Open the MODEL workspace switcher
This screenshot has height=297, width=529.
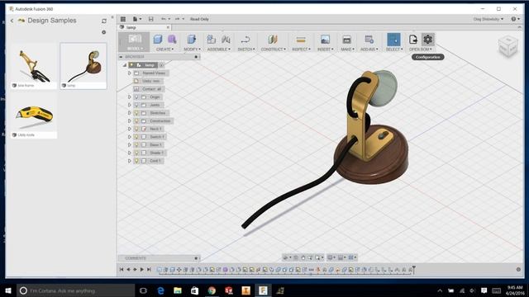(134, 42)
